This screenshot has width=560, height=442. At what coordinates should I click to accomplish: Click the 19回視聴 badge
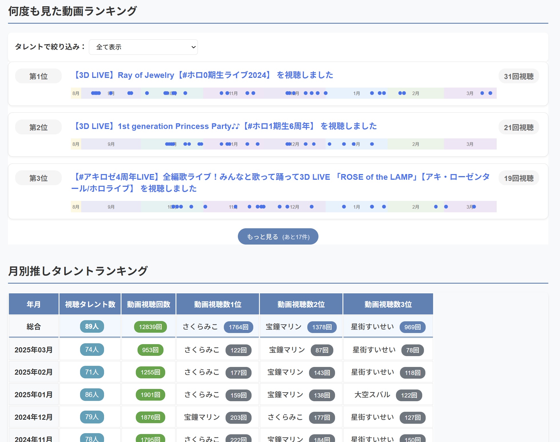click(519, 178)
